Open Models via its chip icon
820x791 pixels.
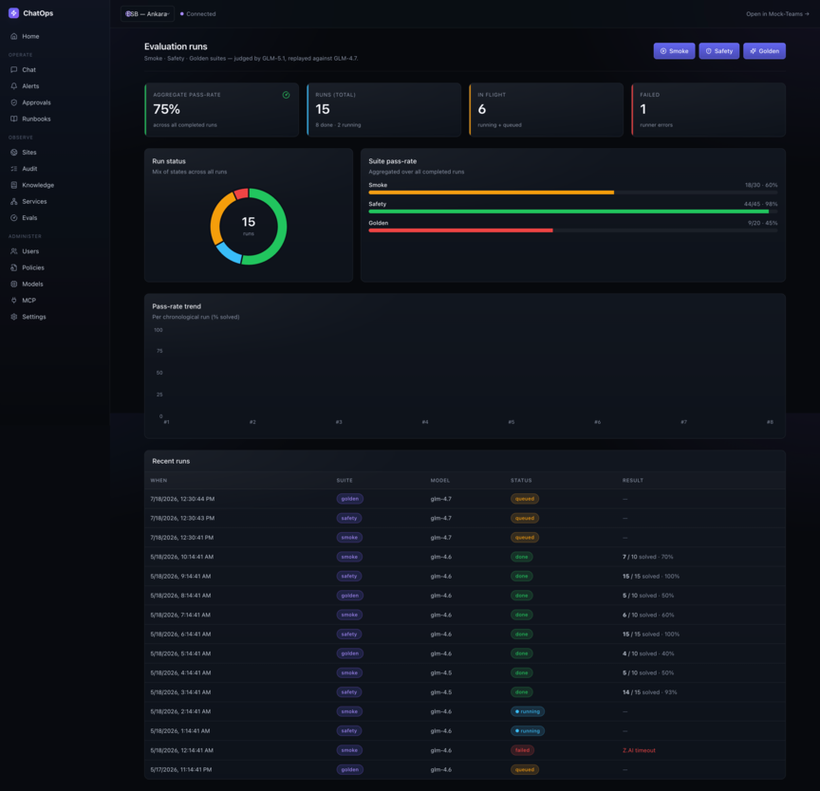click(14, 284)
